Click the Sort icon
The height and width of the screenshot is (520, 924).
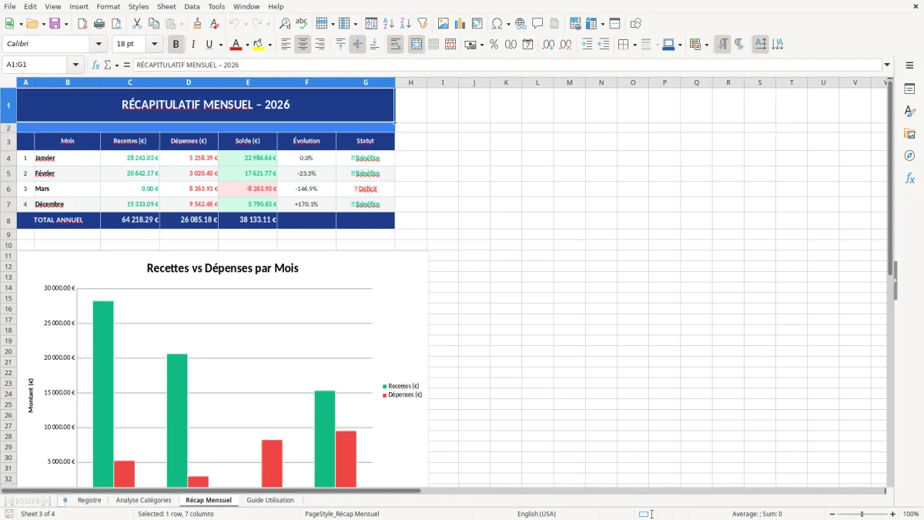371,24
